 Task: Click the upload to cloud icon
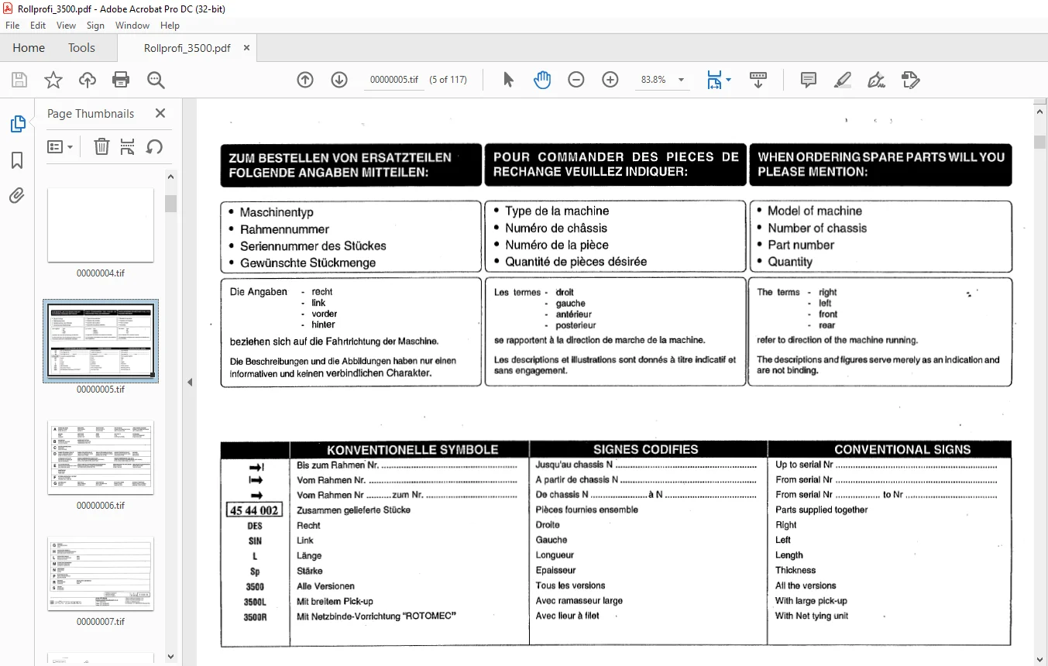[88, 80]
